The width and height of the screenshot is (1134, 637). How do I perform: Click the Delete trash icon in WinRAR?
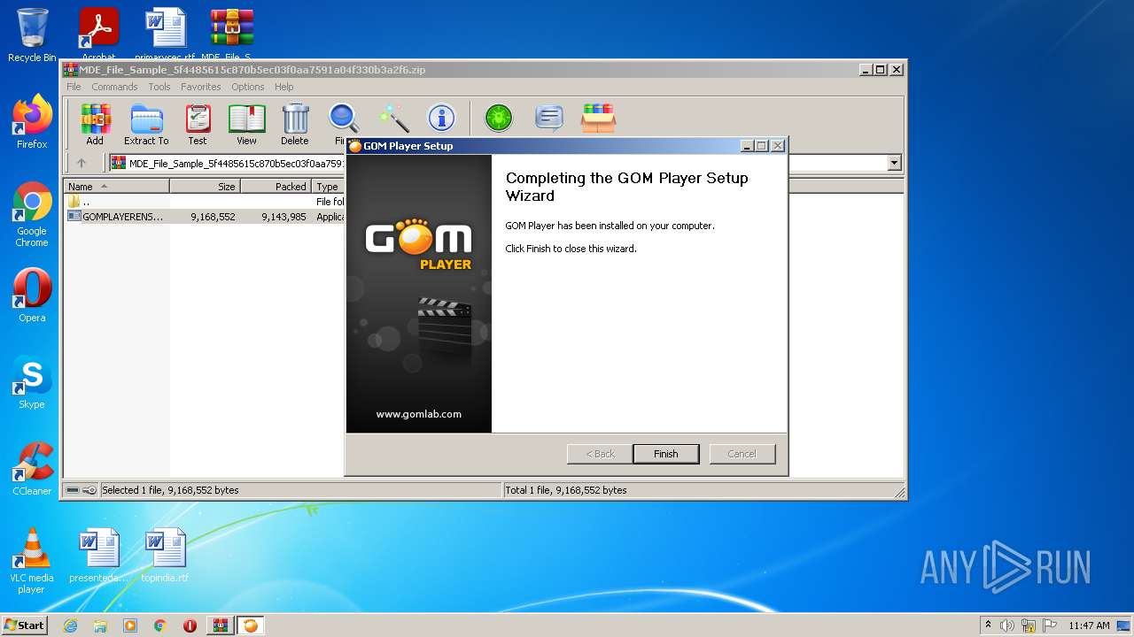click(295, 124)
